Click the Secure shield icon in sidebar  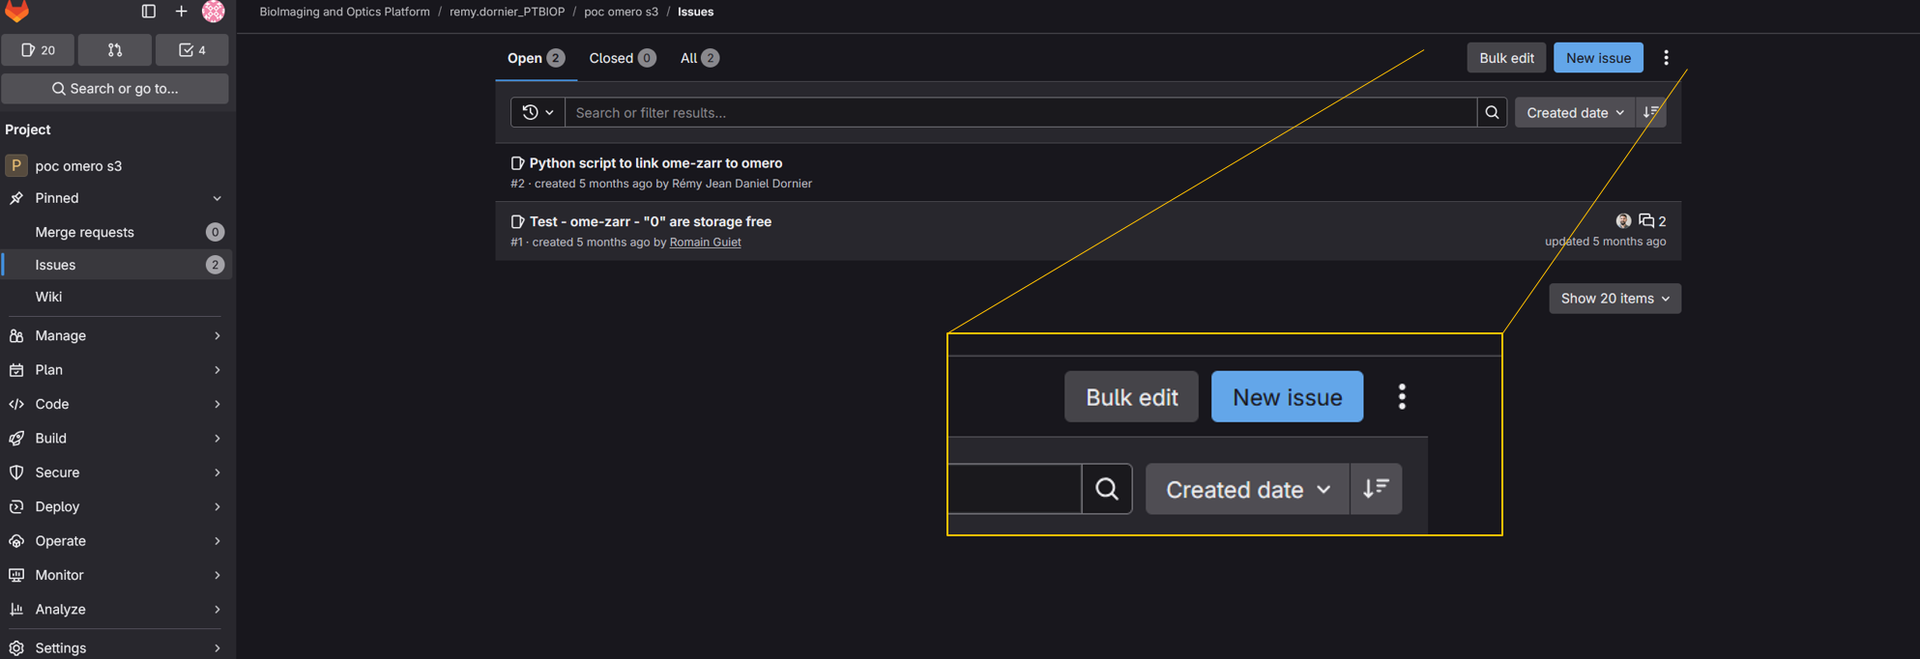16,473
